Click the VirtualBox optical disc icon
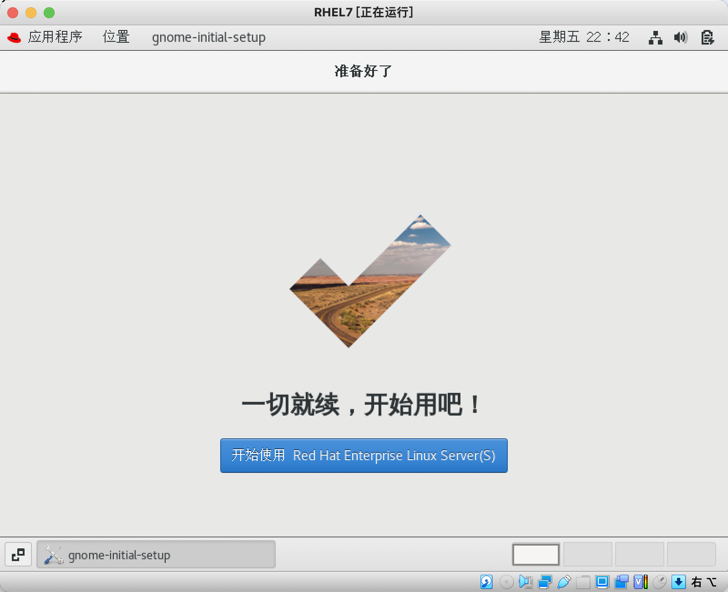Screen dimensions: 728x592 click(506, 582)
